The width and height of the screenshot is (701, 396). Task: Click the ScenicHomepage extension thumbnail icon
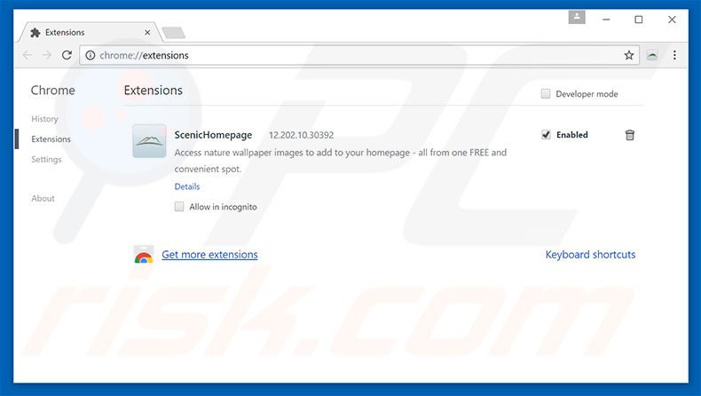click(x=149, y=141)
